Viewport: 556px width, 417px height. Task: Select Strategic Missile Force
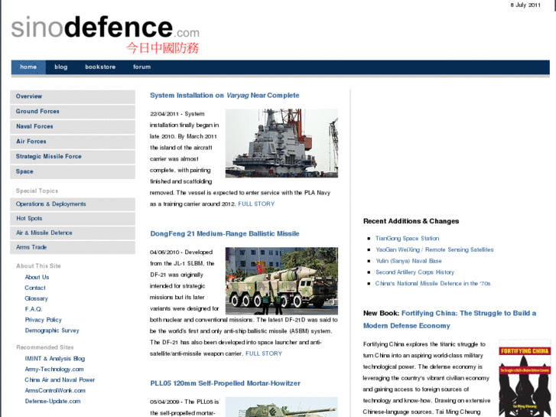click(73, 157)
